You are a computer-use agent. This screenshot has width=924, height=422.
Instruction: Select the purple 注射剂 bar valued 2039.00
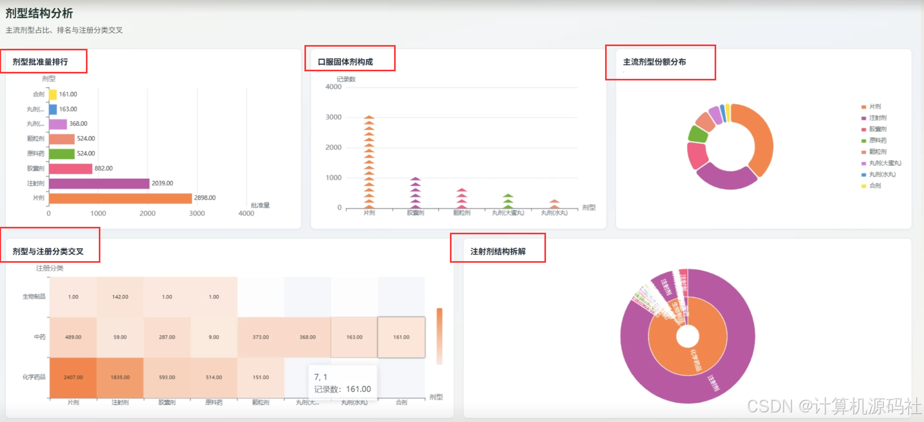point(99,183)
